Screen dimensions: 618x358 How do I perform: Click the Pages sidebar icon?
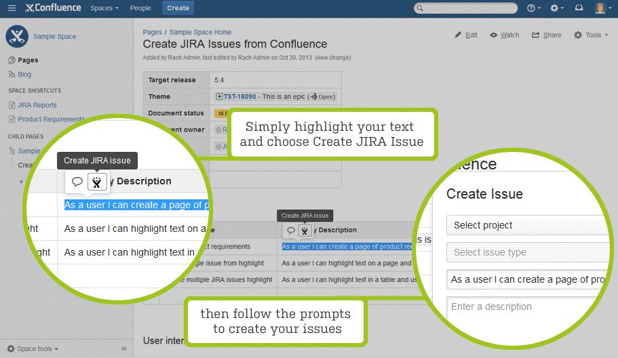12,60
